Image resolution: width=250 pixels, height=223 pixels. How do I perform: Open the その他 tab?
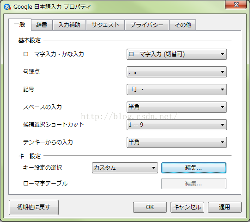[x=183, y=25]
